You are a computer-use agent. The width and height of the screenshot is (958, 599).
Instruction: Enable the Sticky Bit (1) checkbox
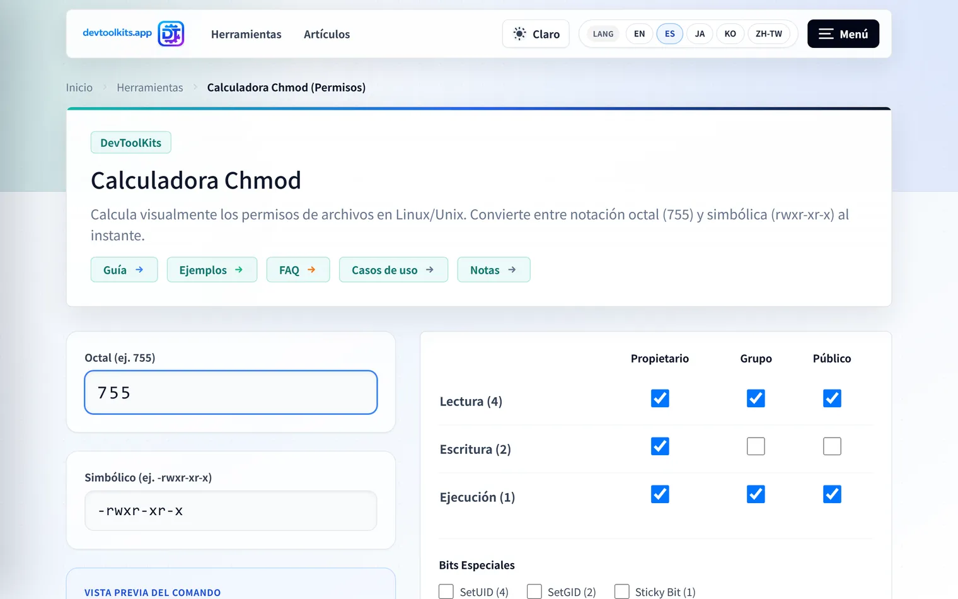pos(622,591)
